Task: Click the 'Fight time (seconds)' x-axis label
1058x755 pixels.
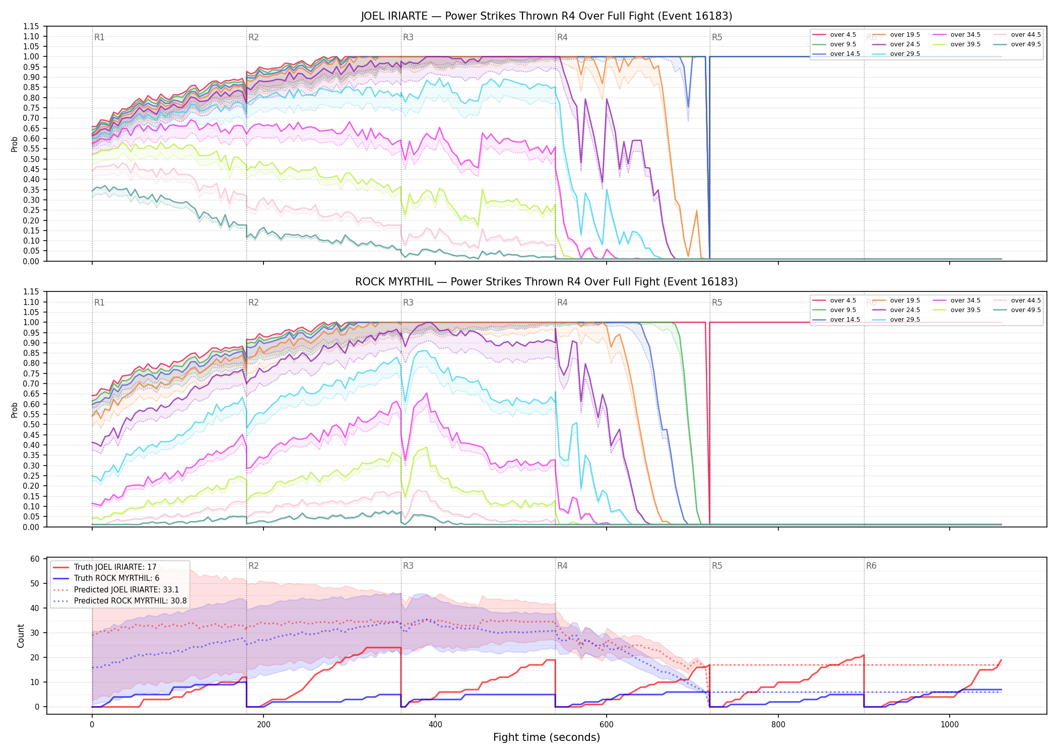Action: (x=547, y=737)
